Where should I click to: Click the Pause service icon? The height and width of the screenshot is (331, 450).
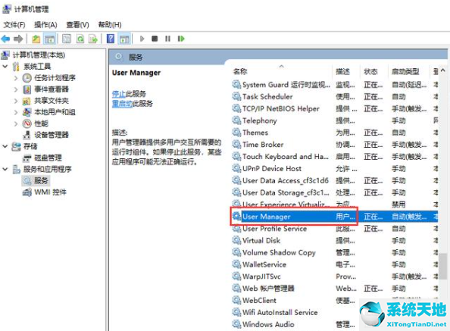[x=167, y=39]
